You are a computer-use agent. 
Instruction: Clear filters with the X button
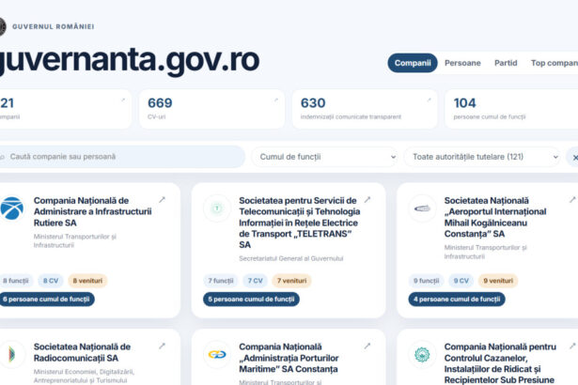click(574, 158)
